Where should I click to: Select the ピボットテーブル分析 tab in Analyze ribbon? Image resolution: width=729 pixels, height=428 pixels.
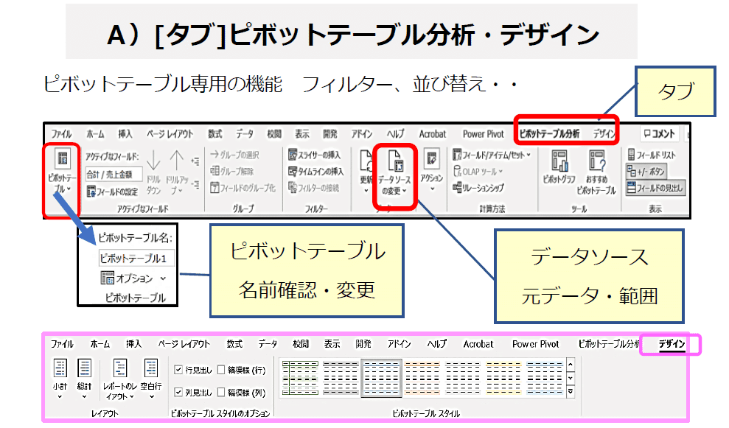click(549, 134)
